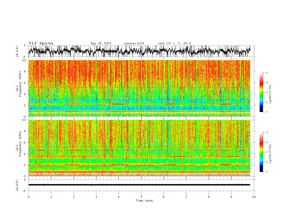
Task: Click inside the ch.2 spectrogram panel
Action: [x=139, y=148]
